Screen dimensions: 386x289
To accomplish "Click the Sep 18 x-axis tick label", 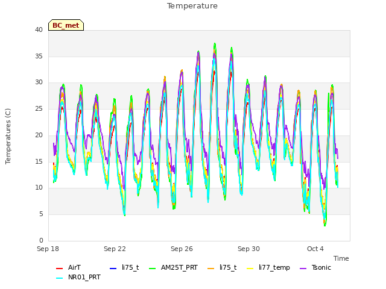I will coord(48,249).
